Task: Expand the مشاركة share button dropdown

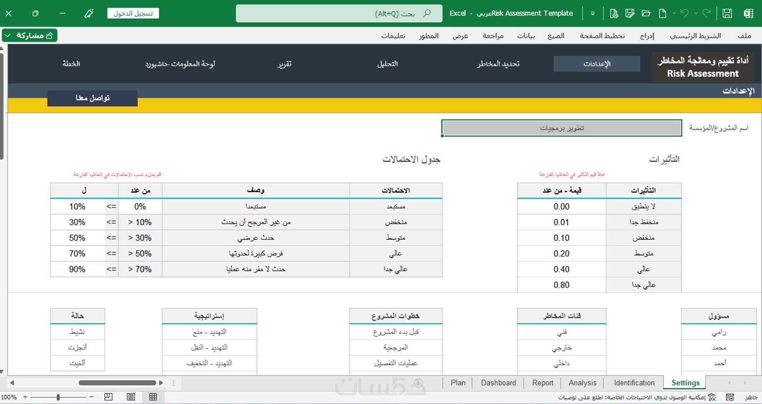Action: pyautogui.click(x=7, y=35)
